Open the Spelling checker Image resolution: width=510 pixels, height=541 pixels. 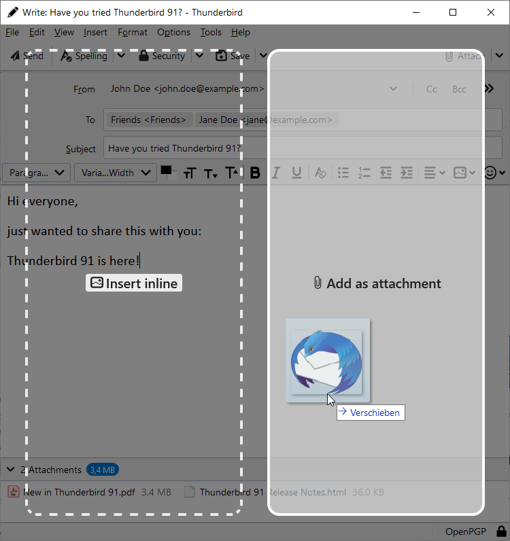(84, 56)
